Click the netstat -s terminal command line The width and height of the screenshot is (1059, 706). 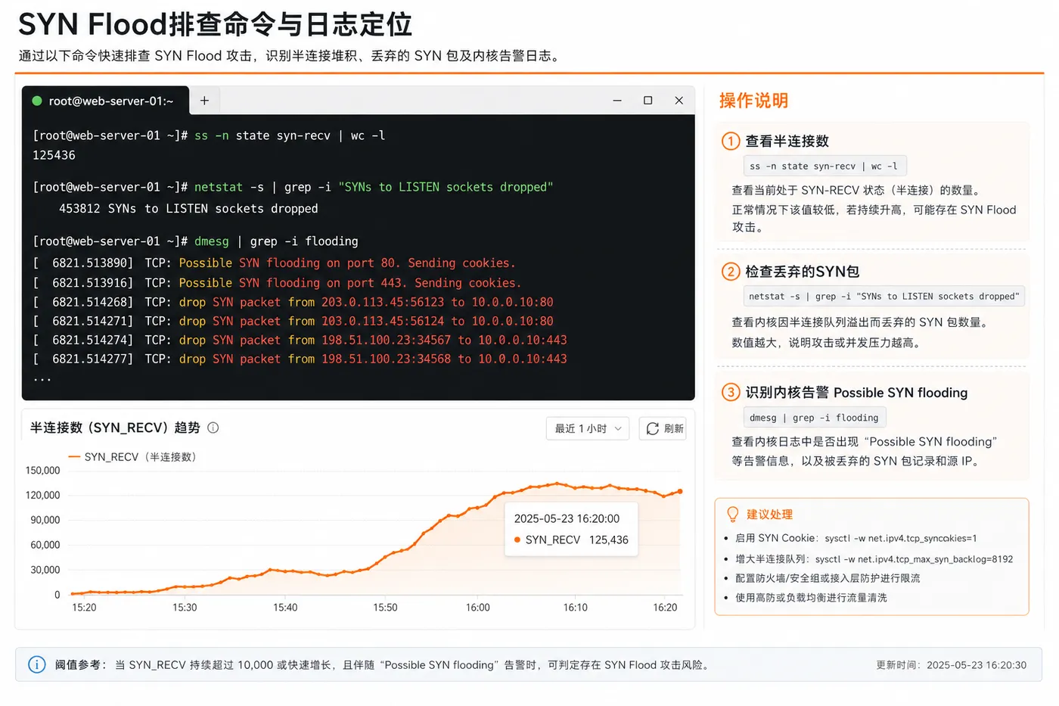[293, 187]
